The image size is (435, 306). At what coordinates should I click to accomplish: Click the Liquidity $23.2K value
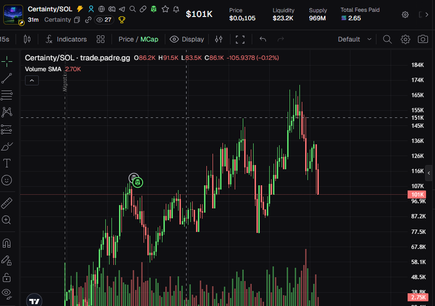(283, 18)
